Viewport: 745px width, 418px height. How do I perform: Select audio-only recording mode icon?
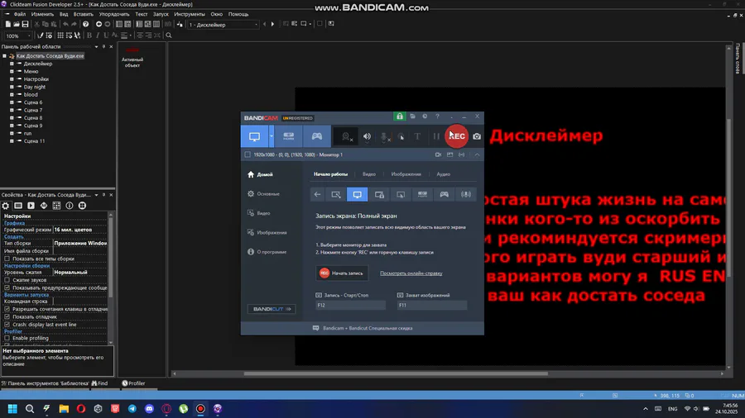tap(466, 194)
